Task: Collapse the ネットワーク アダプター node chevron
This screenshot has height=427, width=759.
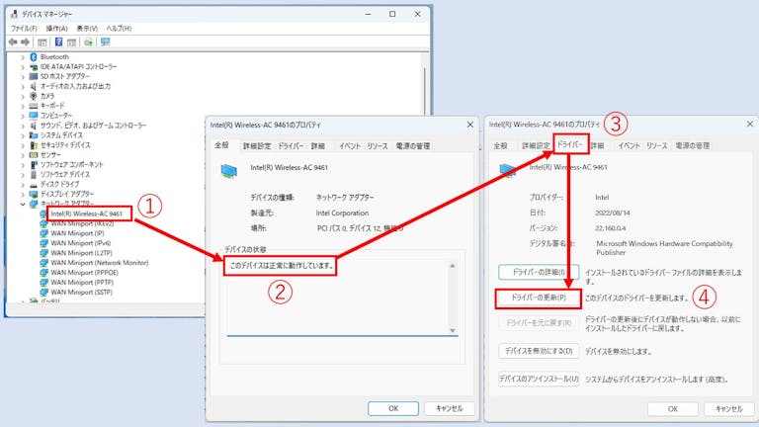Action: point(23,204)
